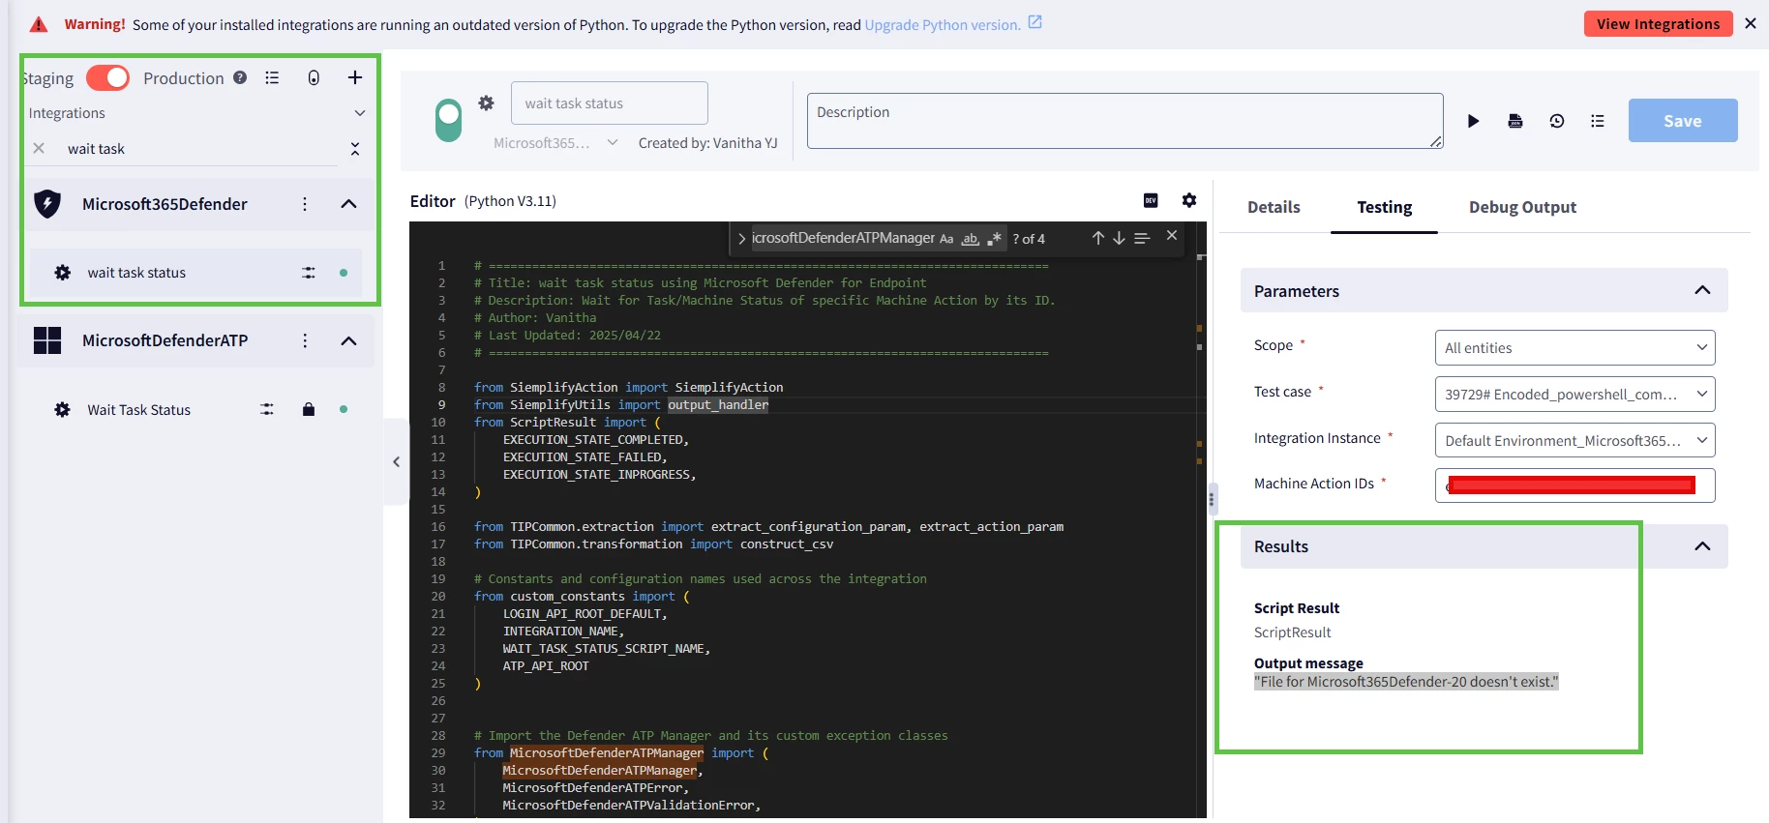1769x823 pixels.
Task: Collapse the left sidebar with the arrow handle
Action: [396, 462]
